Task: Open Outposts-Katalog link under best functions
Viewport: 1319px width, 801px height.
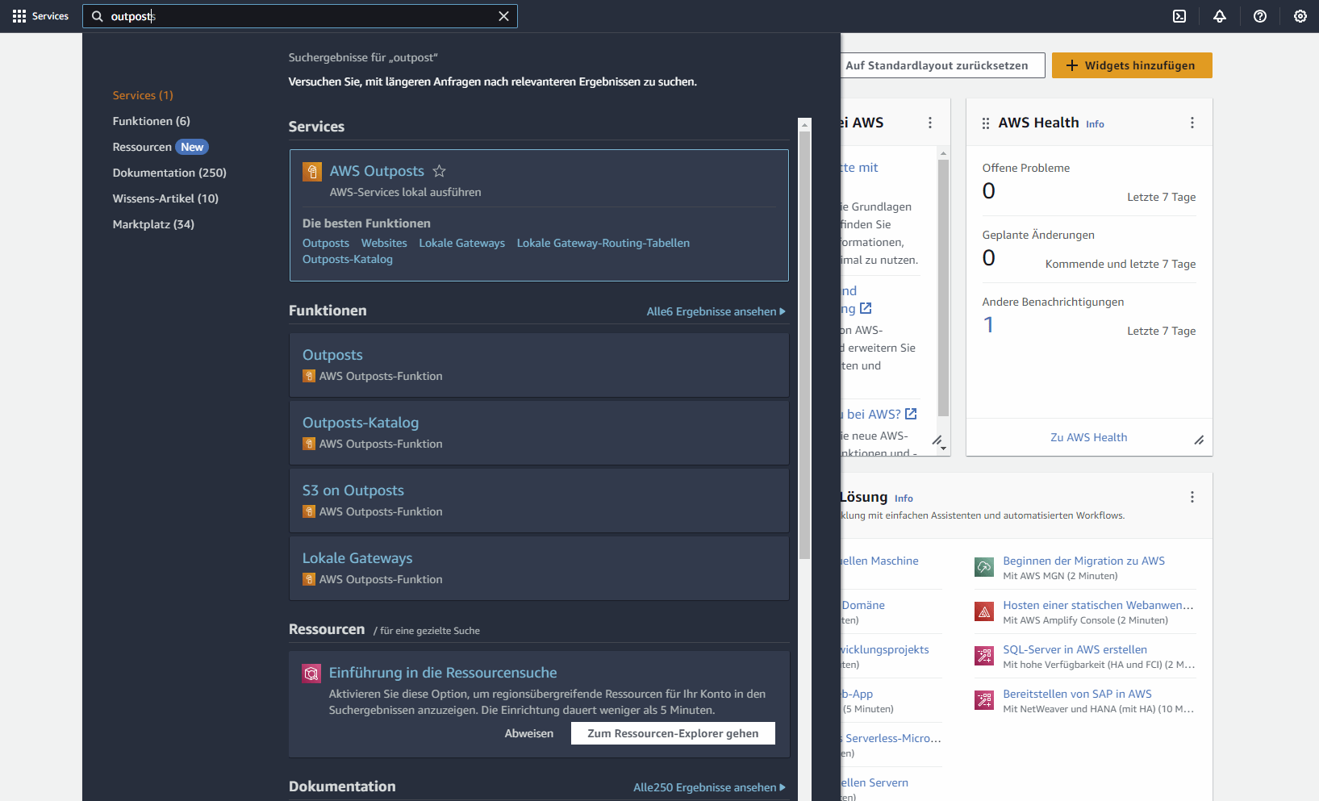Action: [348, 259]
